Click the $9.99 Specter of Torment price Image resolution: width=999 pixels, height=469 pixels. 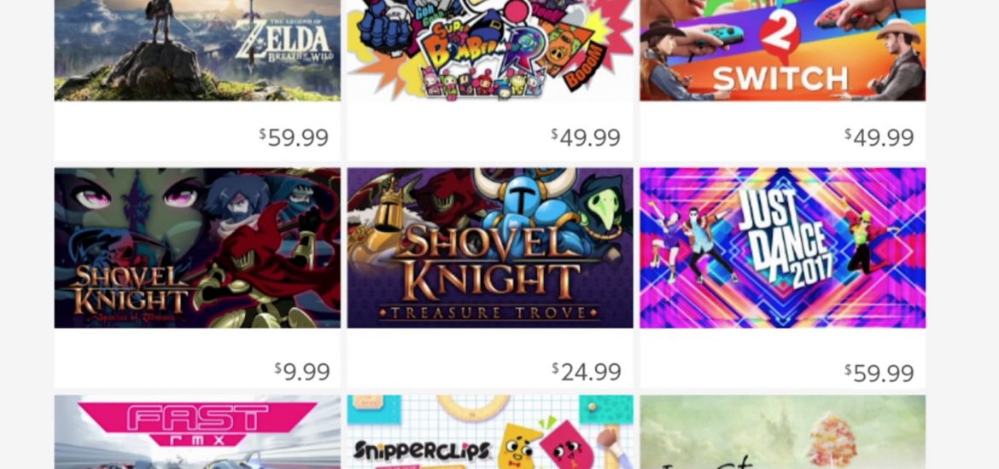302,371
